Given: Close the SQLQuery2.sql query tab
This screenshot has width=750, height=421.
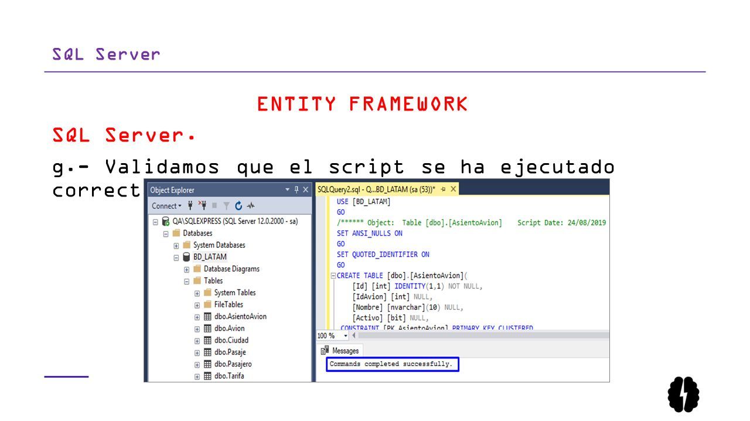Looking at the screenshot, I should (453, 189).
